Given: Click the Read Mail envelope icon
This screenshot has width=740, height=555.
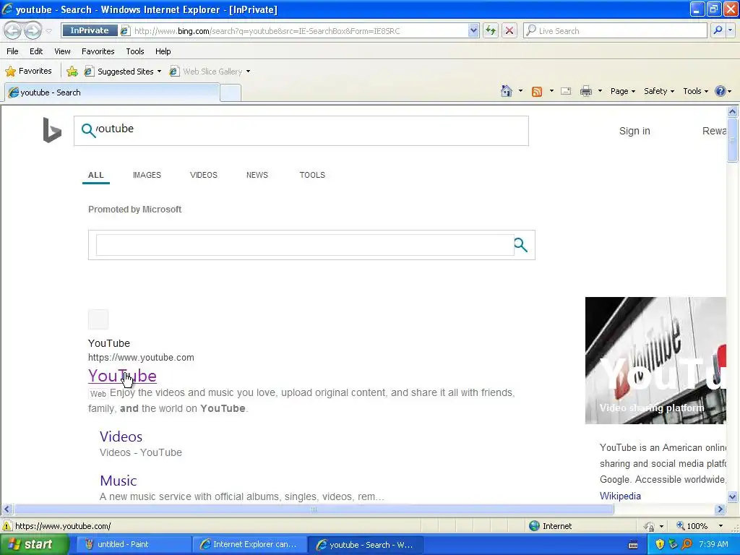Looking at the screenshot, I should [x=566, y=91].
